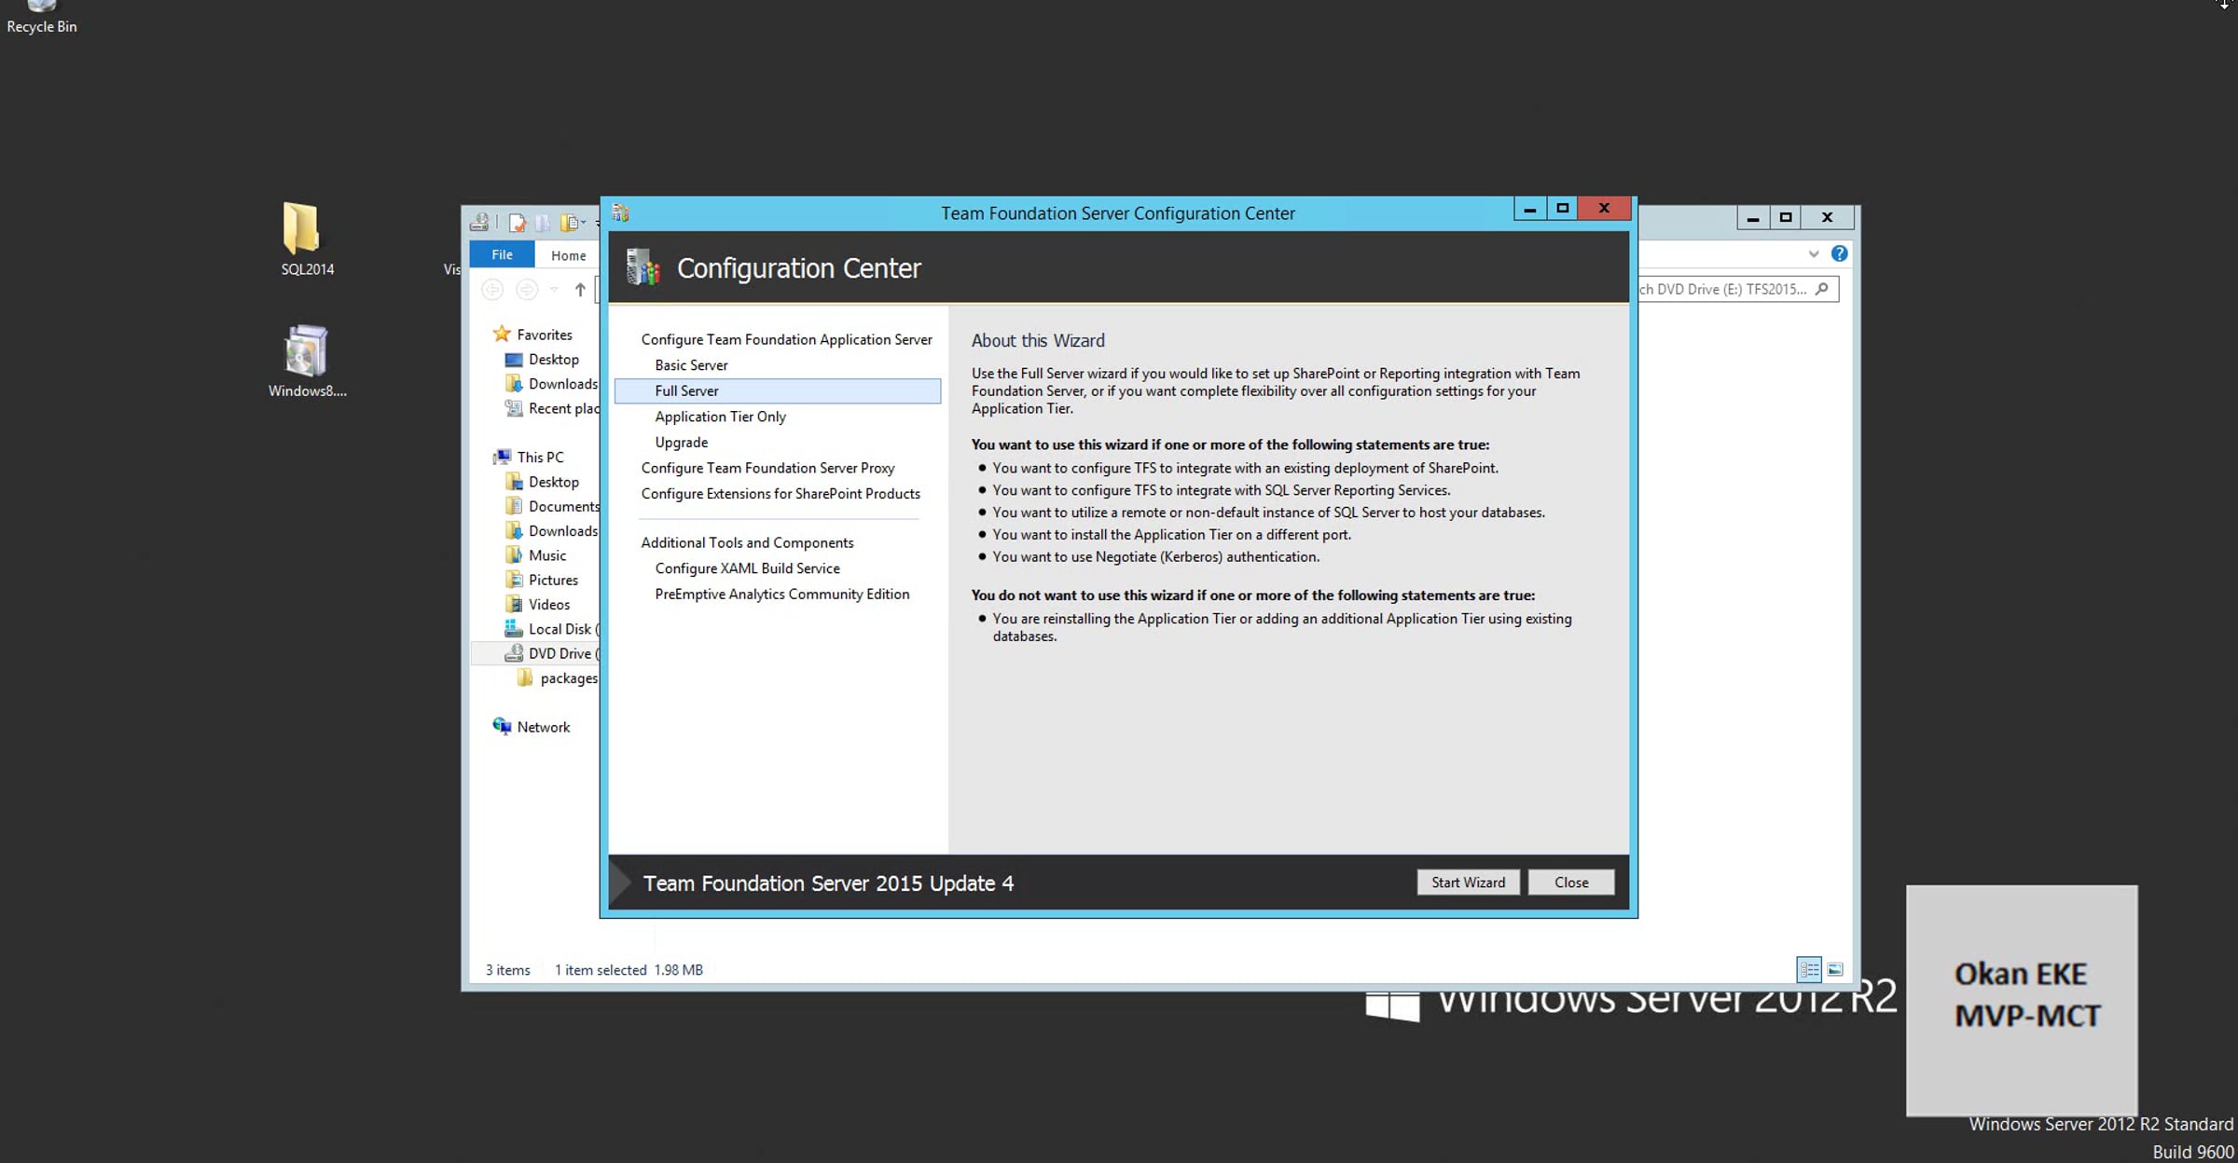Open recent locations dropdown in Explorer
This screenshot has width=2238, height=1163.
tap(554, 290)
